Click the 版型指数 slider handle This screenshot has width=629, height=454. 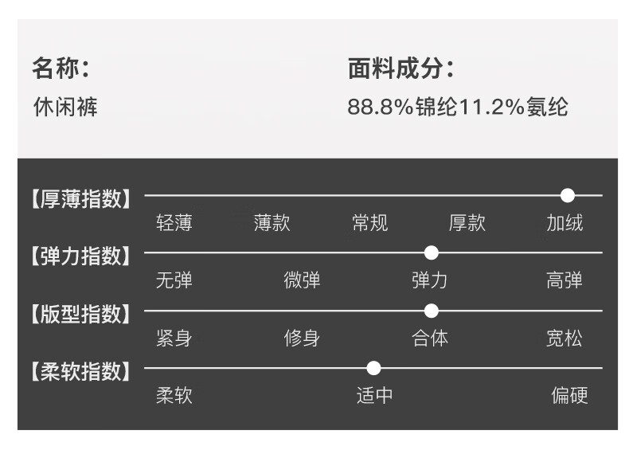(432, 311)
